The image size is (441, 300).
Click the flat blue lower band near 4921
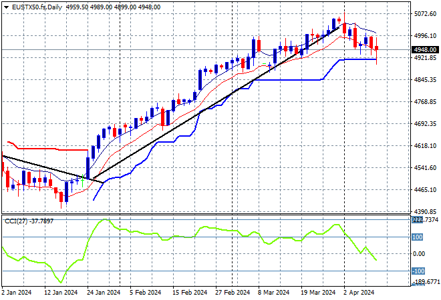[x=361, y=59]
